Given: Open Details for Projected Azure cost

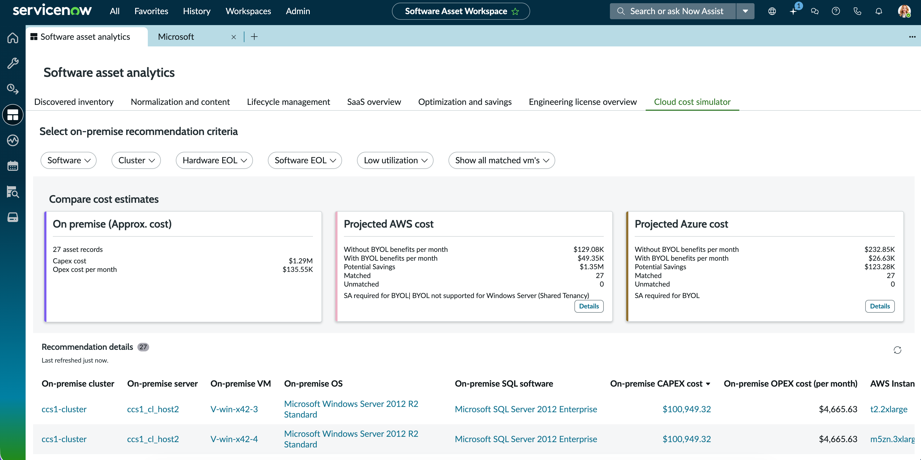Looking at the screenshot, I should coord(880,306).
